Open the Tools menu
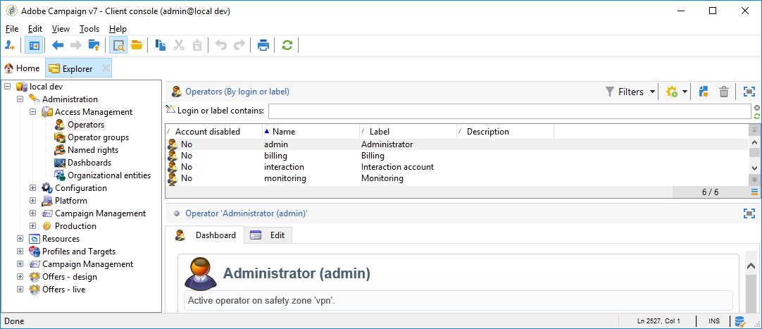 [89, 29]
